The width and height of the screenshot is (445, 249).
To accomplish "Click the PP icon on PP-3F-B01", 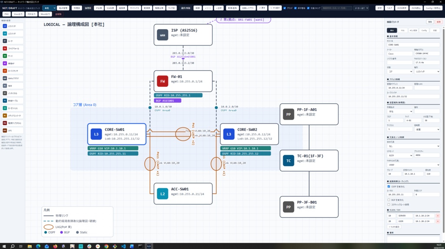I will pyautogui.click(x=289, y=207).
